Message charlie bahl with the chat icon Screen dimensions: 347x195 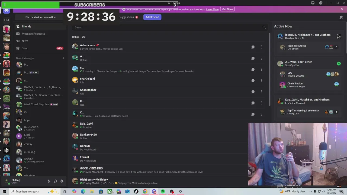click(253, 81)
